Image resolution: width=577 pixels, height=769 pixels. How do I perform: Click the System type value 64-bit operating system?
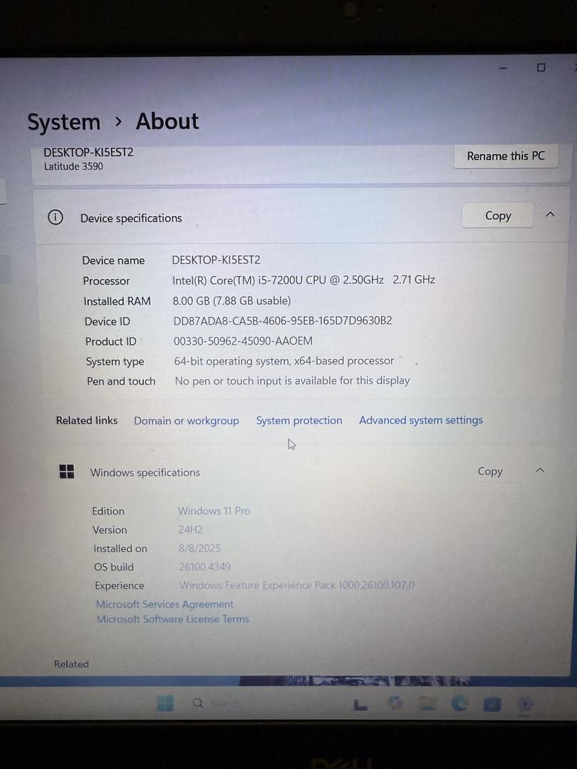tap(284, 361)
